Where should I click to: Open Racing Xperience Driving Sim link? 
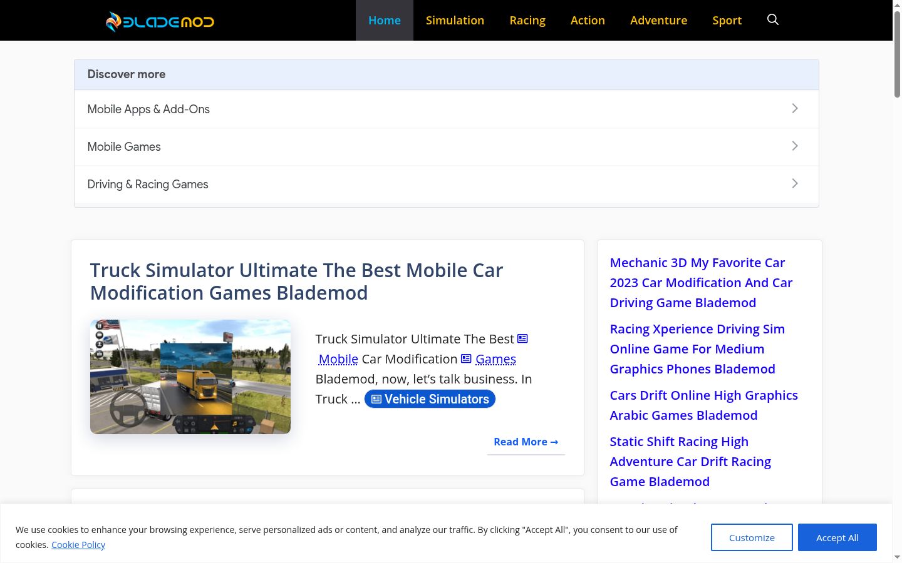click(697, 349)
